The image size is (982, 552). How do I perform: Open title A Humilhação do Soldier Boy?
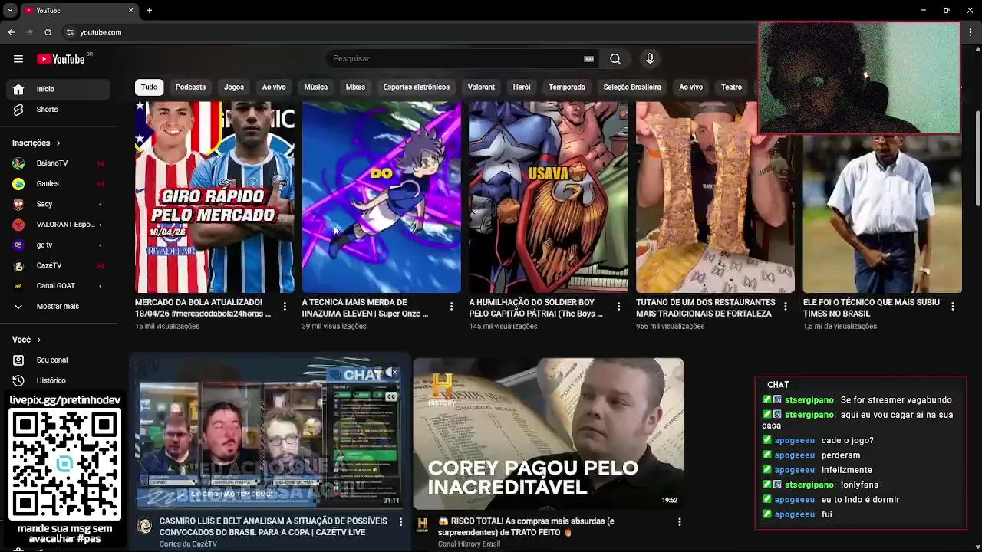pyautogui.click(x=536, y=308)
